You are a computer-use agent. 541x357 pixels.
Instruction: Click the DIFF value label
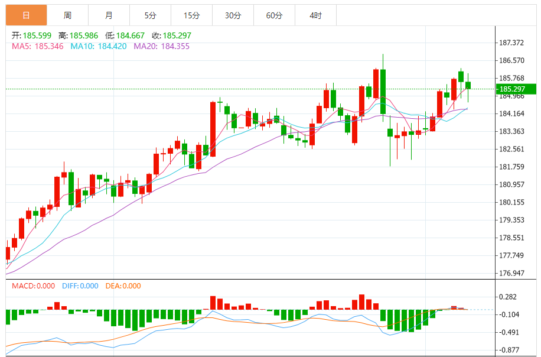(80, 286)
